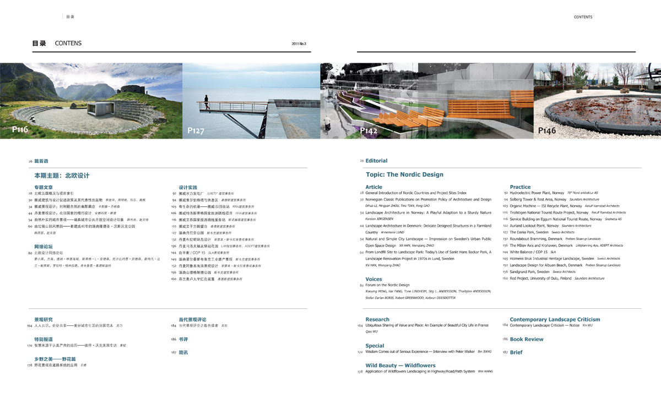Click the '专题文章' section heading

(x=44, y=188)
